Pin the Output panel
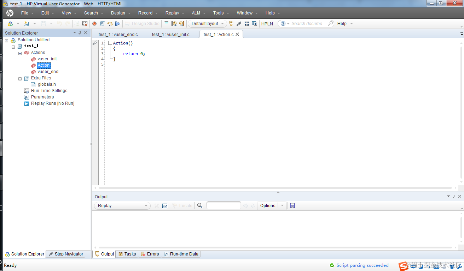Image resolution: width=464 pixels, height=271 pixels. click(x=454, y=196)
